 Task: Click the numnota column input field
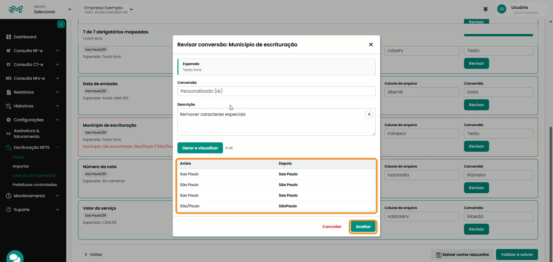(x=421, y=175)
